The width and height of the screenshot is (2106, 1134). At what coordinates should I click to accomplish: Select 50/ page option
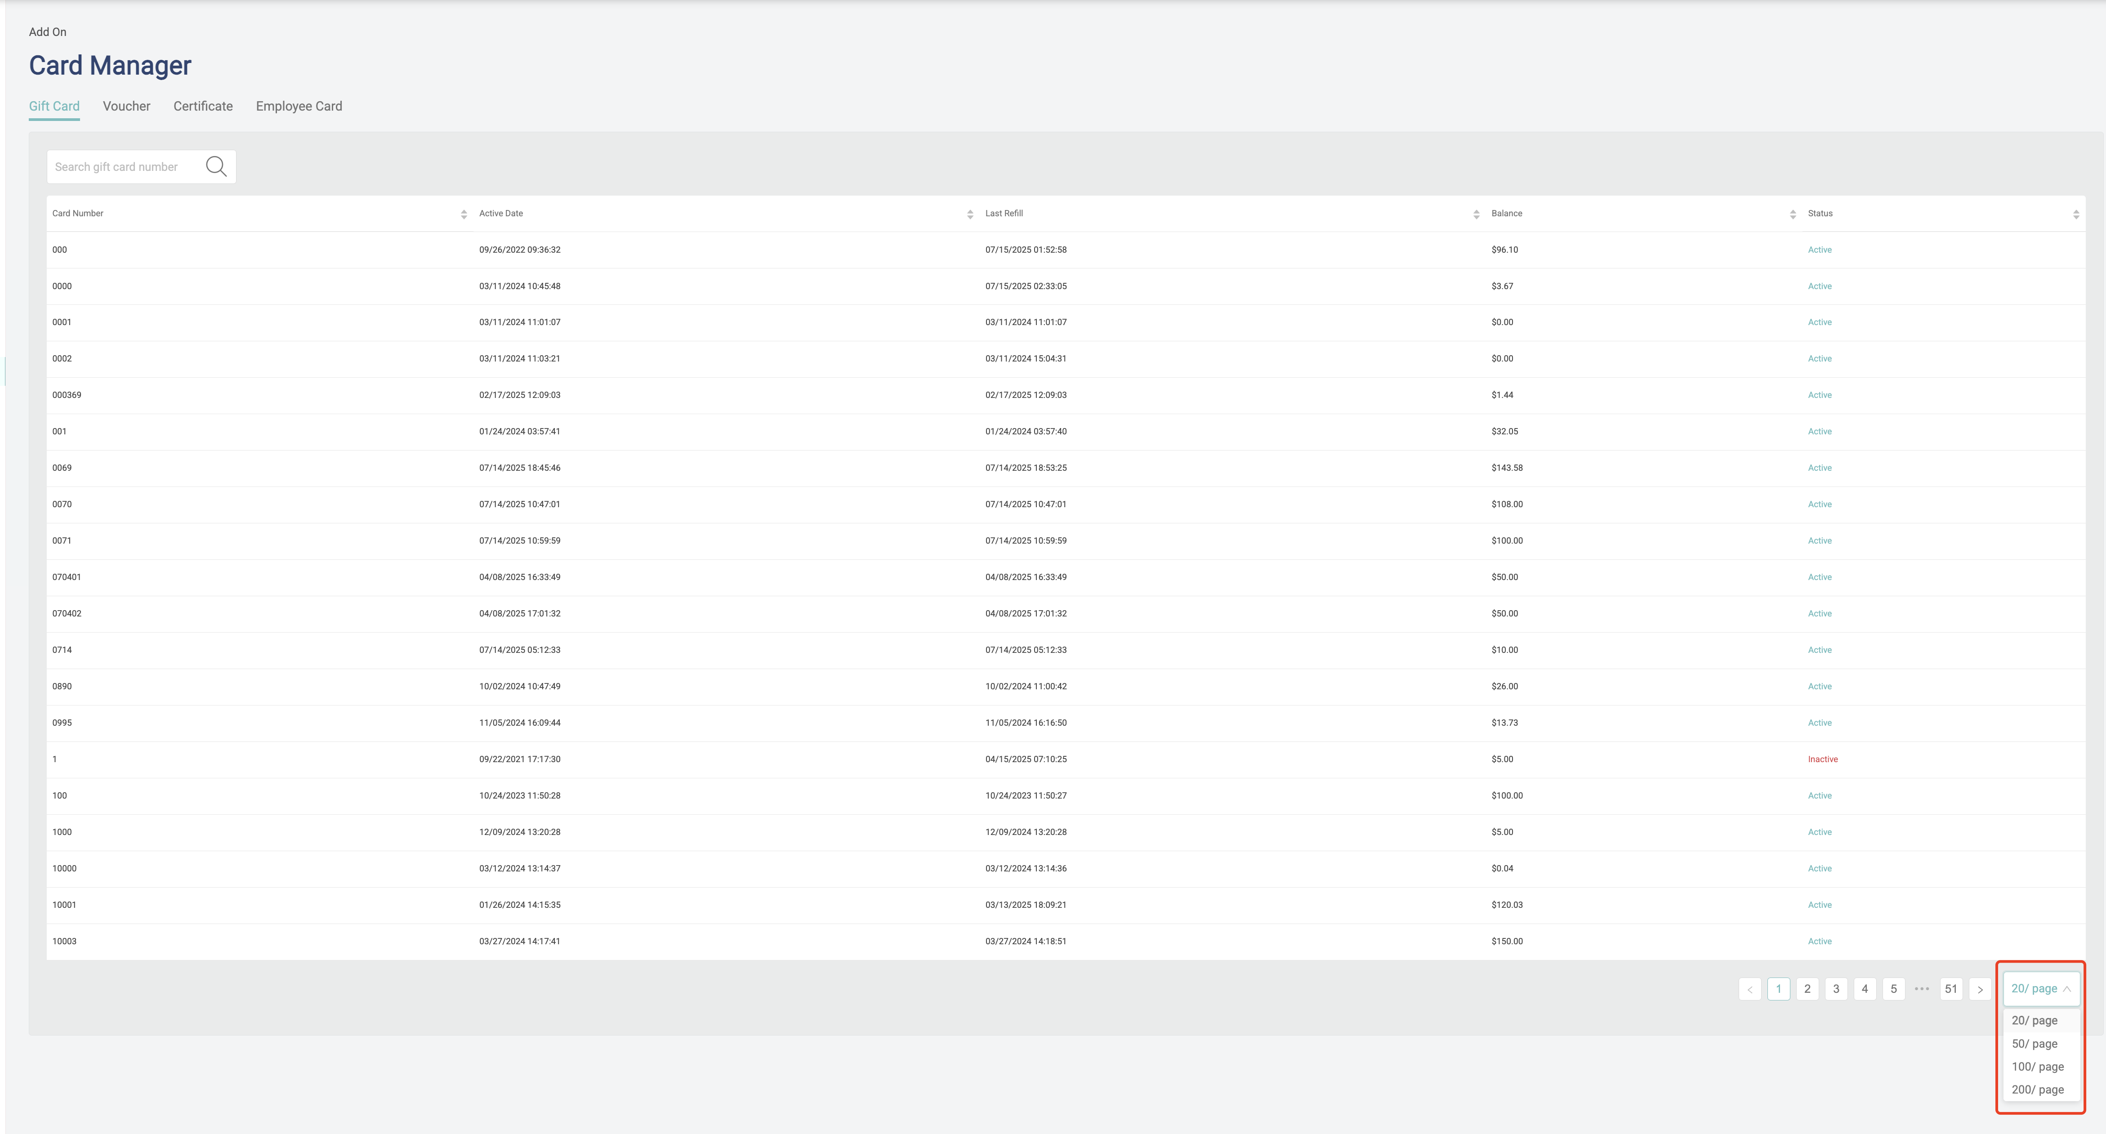point(2041,1043)
